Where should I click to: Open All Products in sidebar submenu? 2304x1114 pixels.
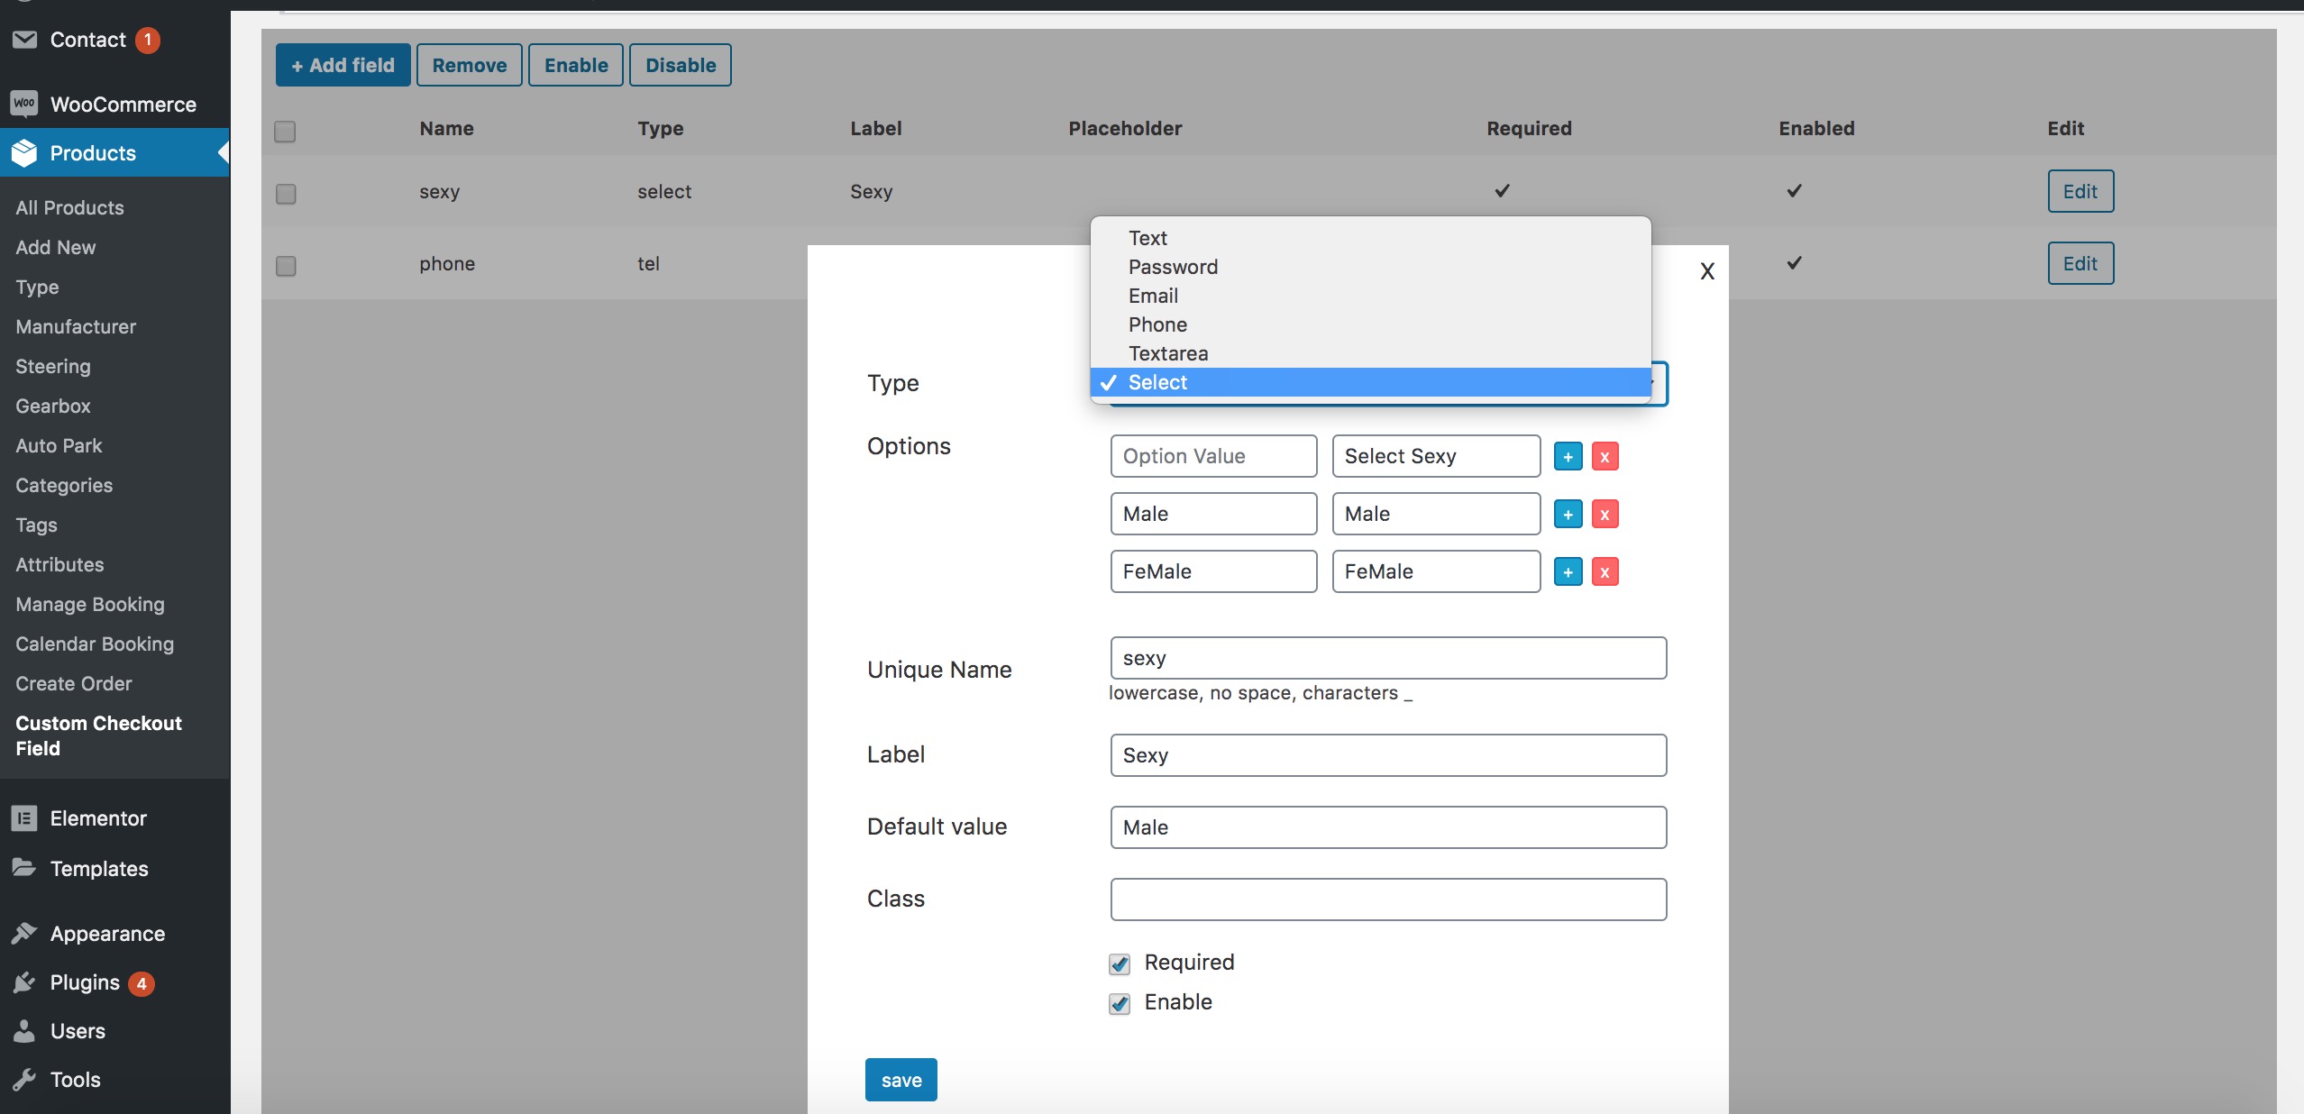(x=69, y=207)
